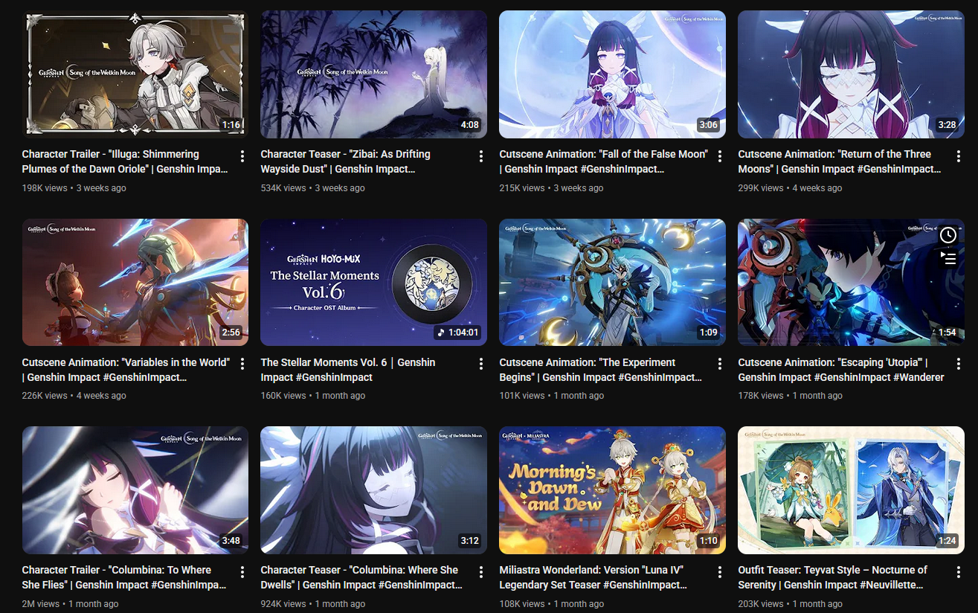Click the "2M views • 1 month ago" text
The height and width of the screenshot is (613, 978).
71,604
